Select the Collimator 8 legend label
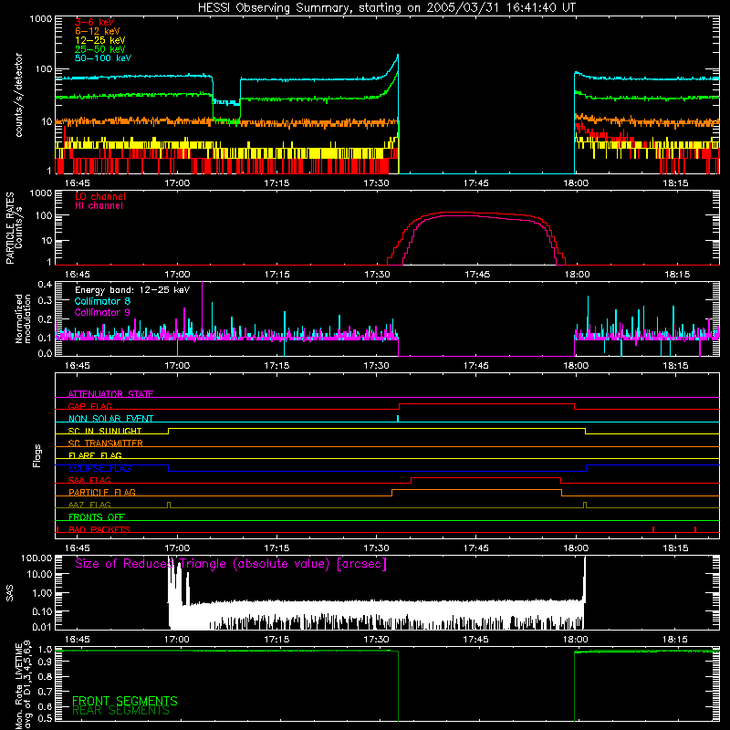Viewport: 730px width, 730px height. pos(102,301)
